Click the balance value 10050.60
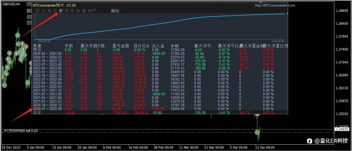The width and height of the screenshot is (352, 151). (178, 109)
